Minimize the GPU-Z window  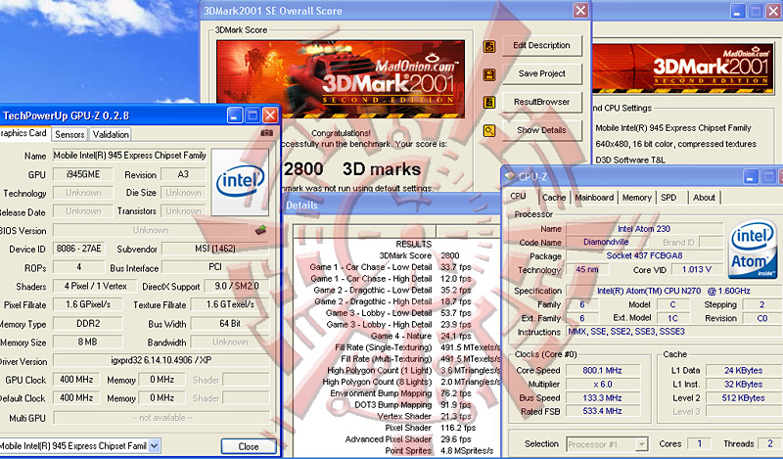coord(235,115)
